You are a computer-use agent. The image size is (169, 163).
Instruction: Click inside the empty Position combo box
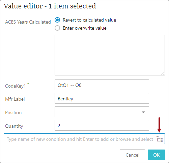pyautogui.click(x=102, y=112)
